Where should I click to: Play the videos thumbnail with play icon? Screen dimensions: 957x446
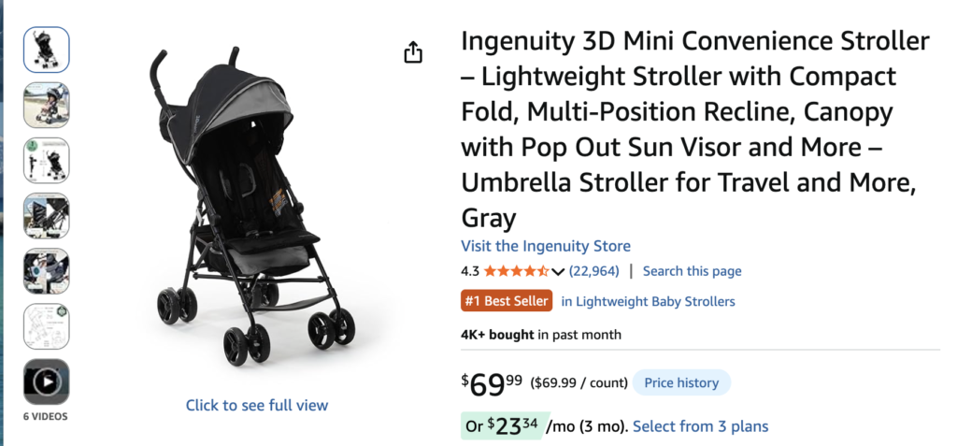coord(47,381)
